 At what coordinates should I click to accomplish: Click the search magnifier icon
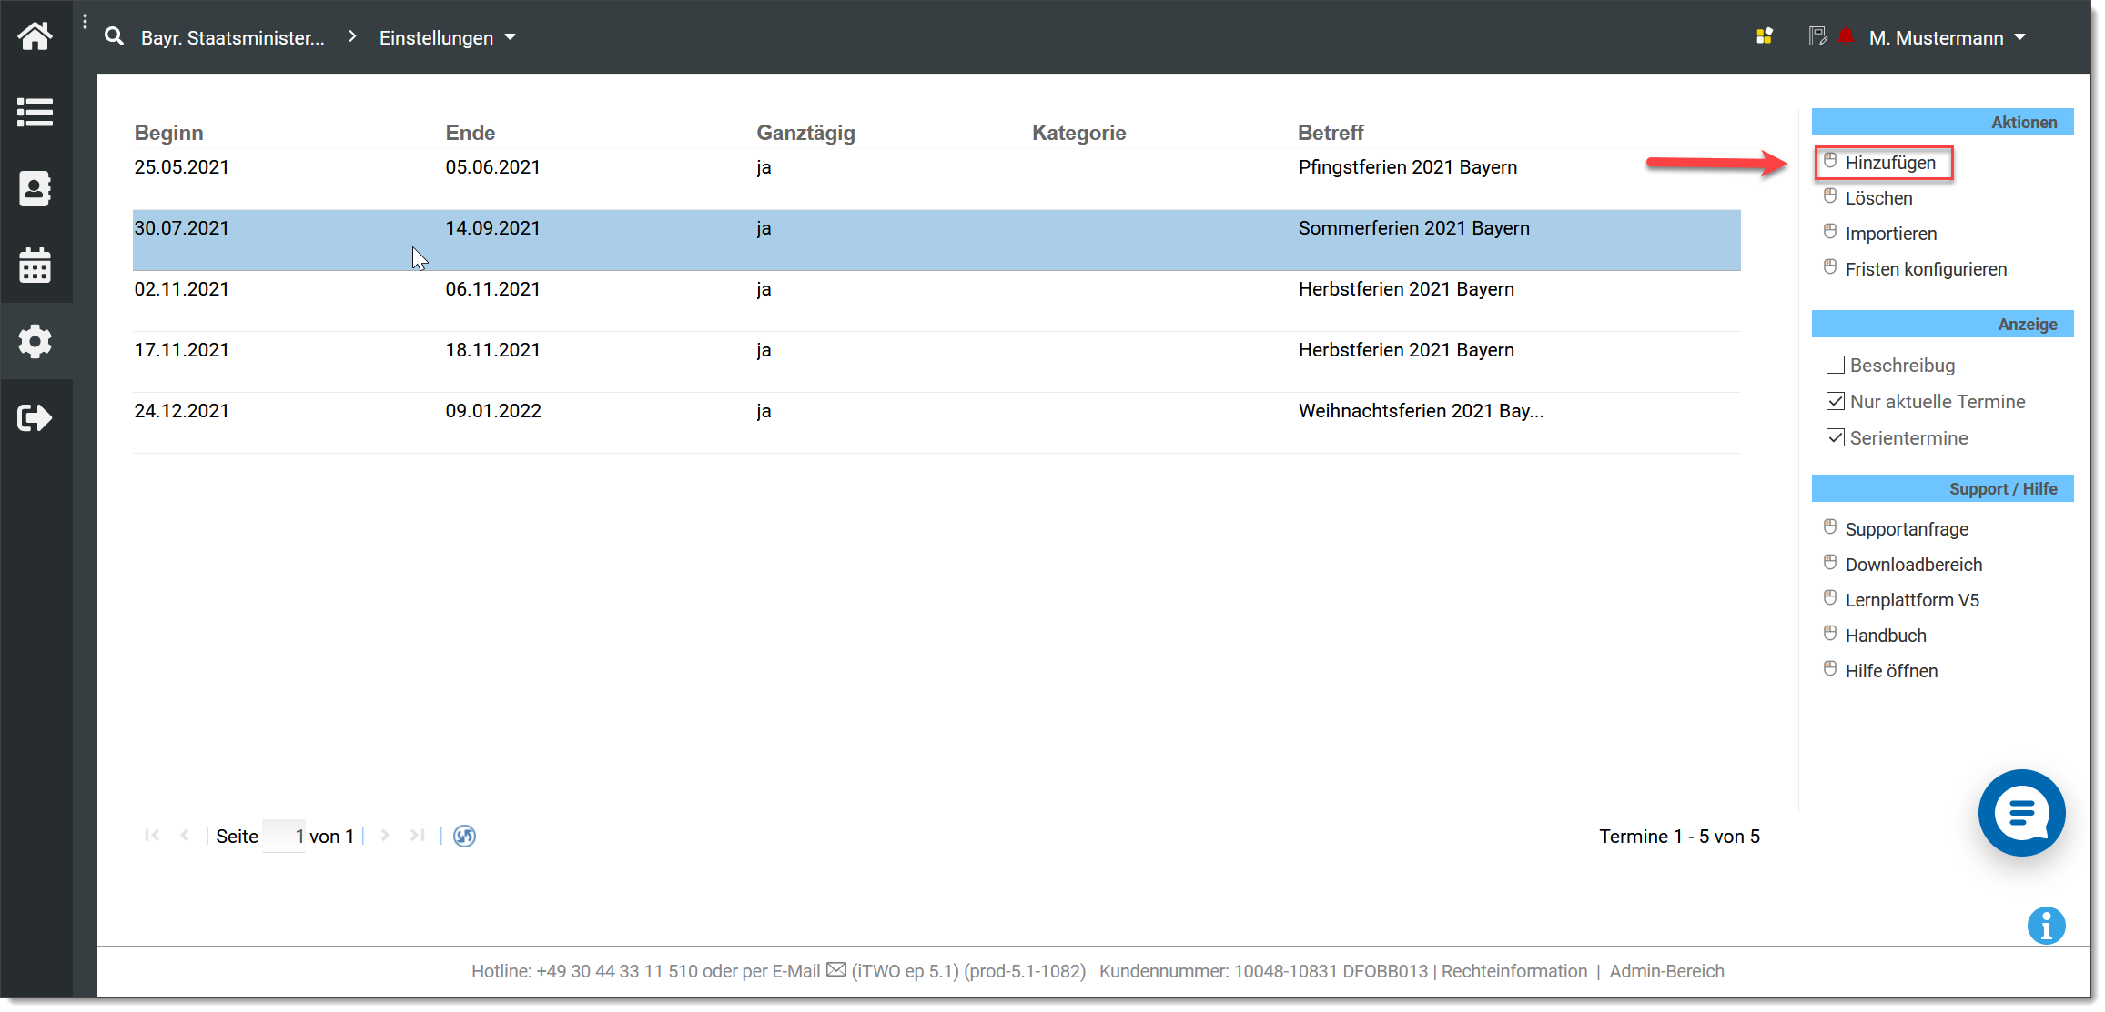(114, 37)
